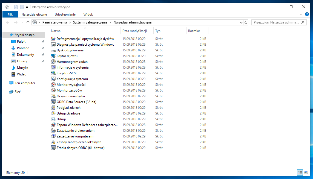
Task: Click the Podgląd zdarzeń icon
Action: click(53, 108)
